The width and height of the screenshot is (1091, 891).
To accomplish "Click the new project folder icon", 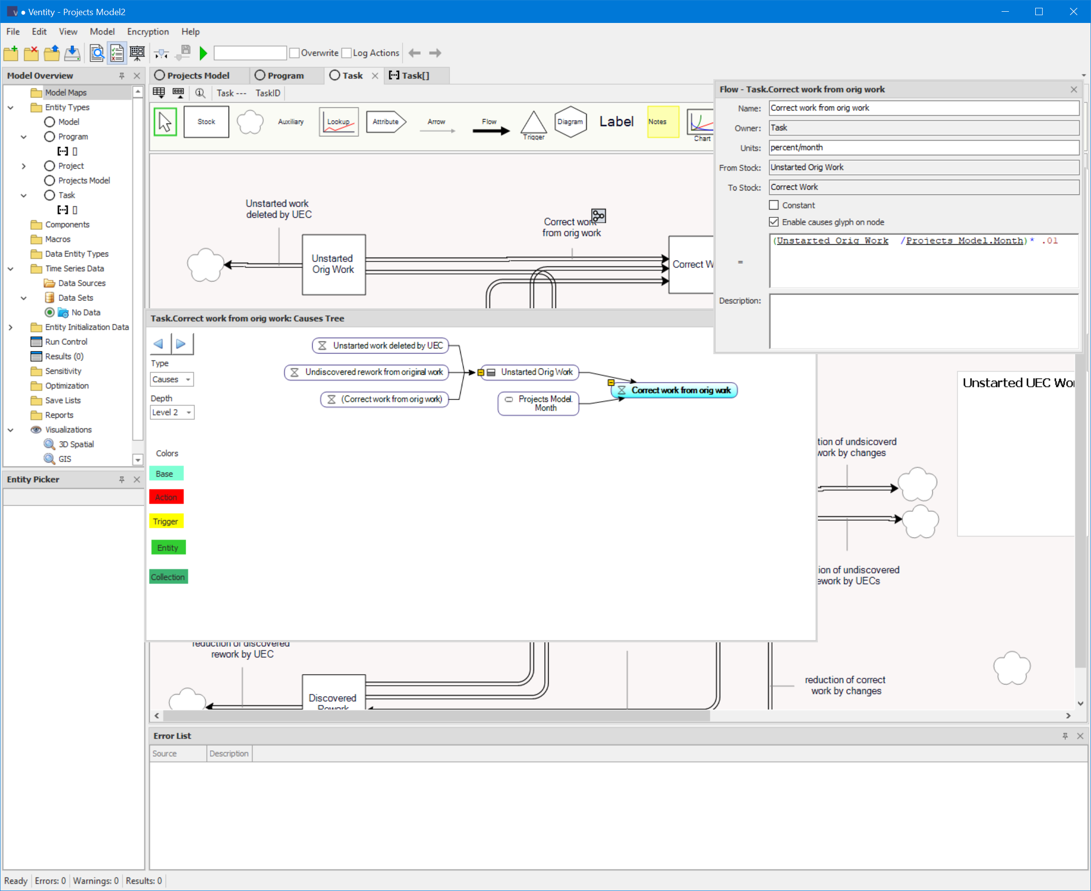I will [x=11, y=53].
